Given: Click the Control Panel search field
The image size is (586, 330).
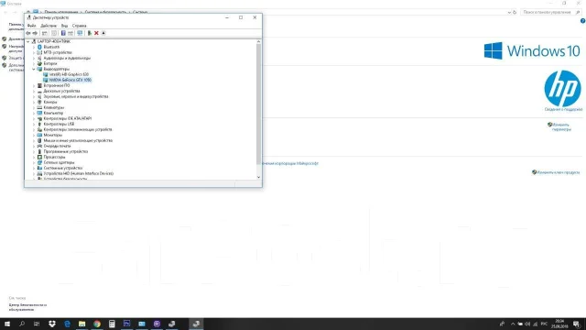Looking at the screenshot, I should (550, 12).
